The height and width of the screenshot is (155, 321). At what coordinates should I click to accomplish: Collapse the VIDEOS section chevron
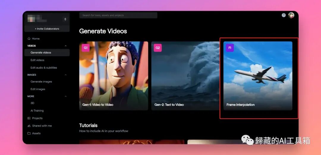tap(65, 46)
